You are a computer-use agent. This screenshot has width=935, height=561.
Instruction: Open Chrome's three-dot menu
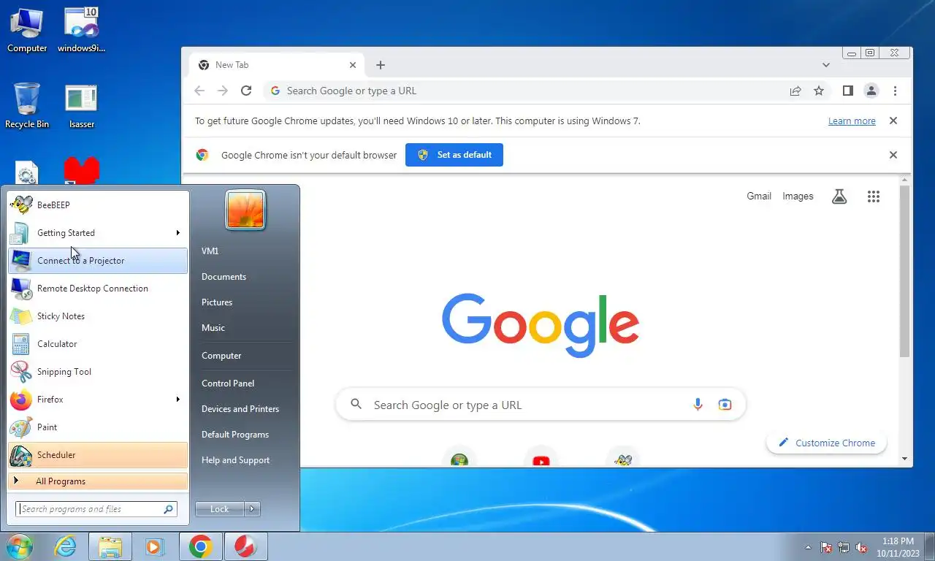895,91
